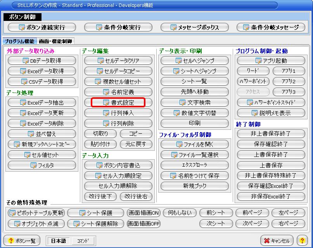The image size is (313, 248).
Task: Select the 文字検索 button
Action: (x=195, y=102)
